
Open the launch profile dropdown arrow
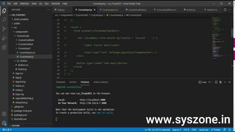(x=212, y=82)
